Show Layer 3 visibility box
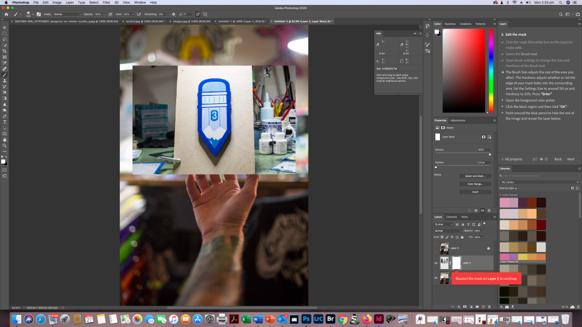 point(436,248)
